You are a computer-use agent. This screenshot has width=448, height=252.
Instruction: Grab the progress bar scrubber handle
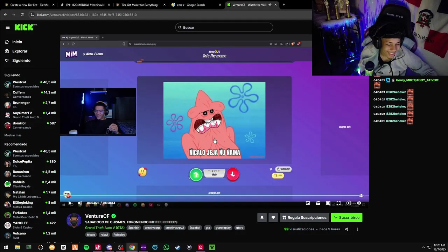pyautogui.click(x=361, y=196)
